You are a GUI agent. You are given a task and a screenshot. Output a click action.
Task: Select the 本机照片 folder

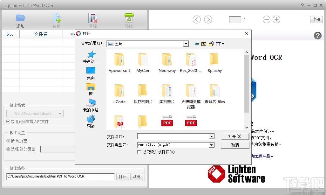pos(167,94)
